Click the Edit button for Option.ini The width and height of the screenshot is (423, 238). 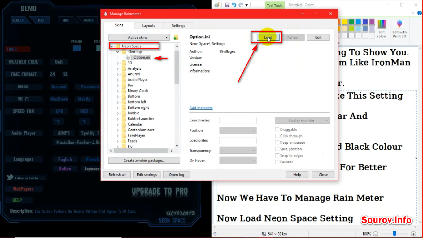click(318, 37)
